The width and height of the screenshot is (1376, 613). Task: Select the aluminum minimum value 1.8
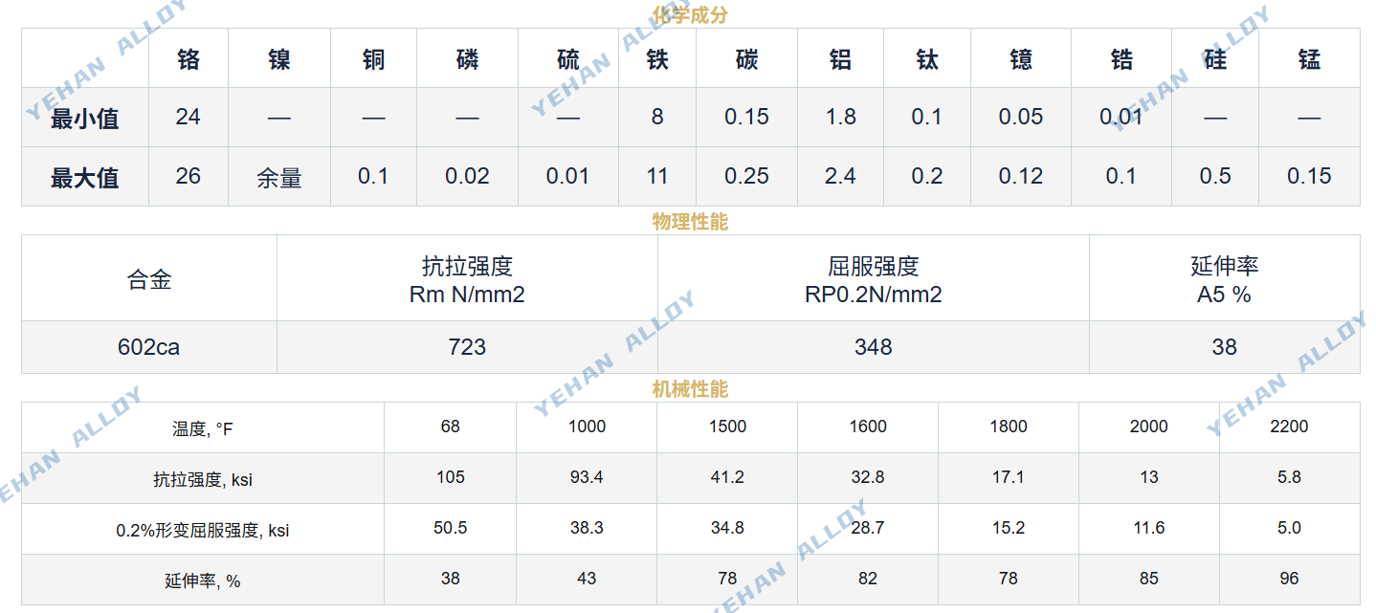point(840,117)
